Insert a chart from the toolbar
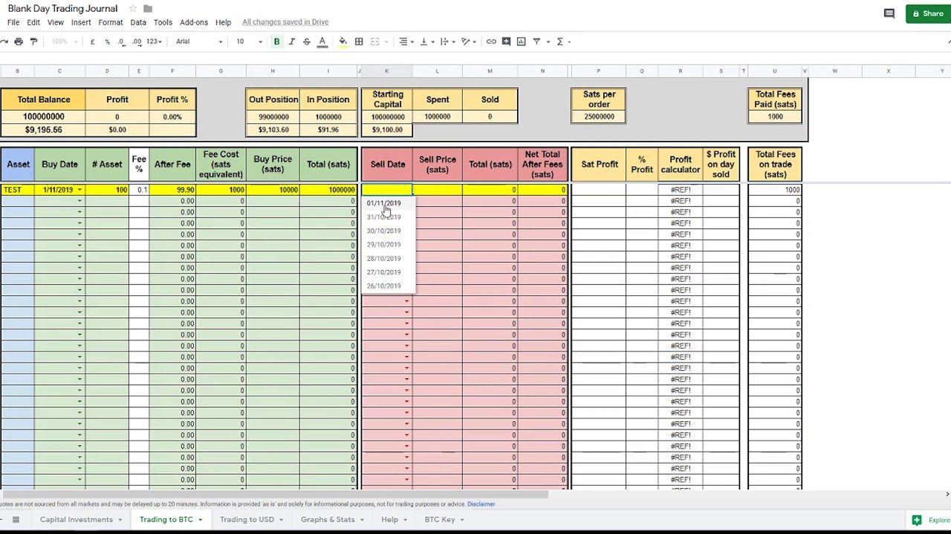This screenshot has height=534, width=951. [521, 42]
